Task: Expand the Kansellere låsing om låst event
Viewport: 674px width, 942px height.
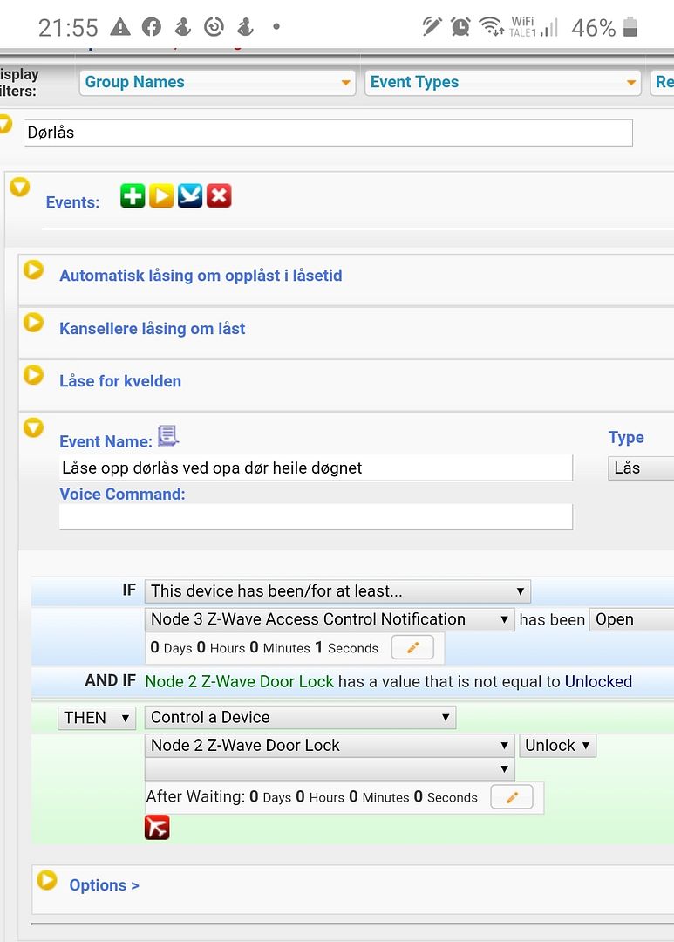Action: coord(34,323)
